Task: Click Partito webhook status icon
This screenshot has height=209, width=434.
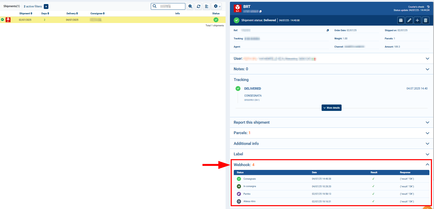Action: click(x=239, y=194)
